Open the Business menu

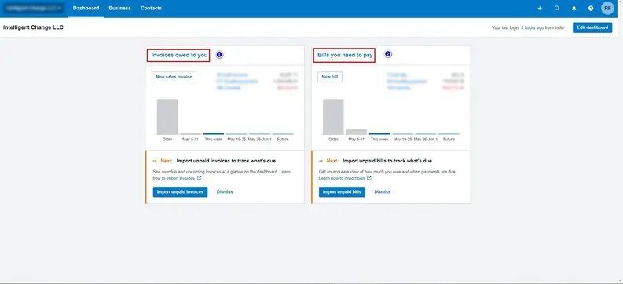coord(119,9)
